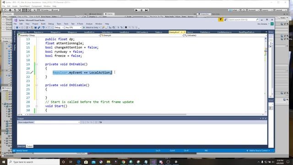Image resolution: width=293 pixels, height=165 pixels.
Task: Select Unity's Scale tool
Action: tap(20, 10)
